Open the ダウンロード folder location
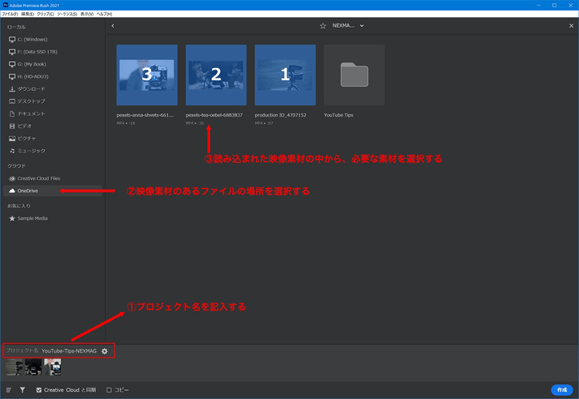Image resolution: width=579 pixels, height=399 pixels. 27,89
